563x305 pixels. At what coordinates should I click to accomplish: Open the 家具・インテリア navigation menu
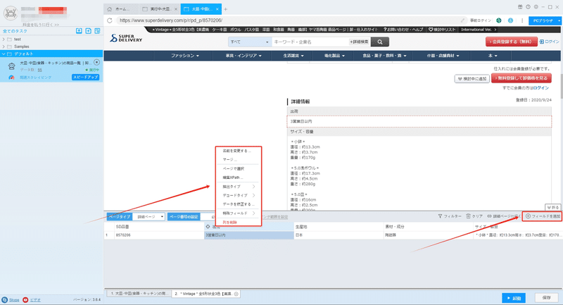(x=243, y=56)
